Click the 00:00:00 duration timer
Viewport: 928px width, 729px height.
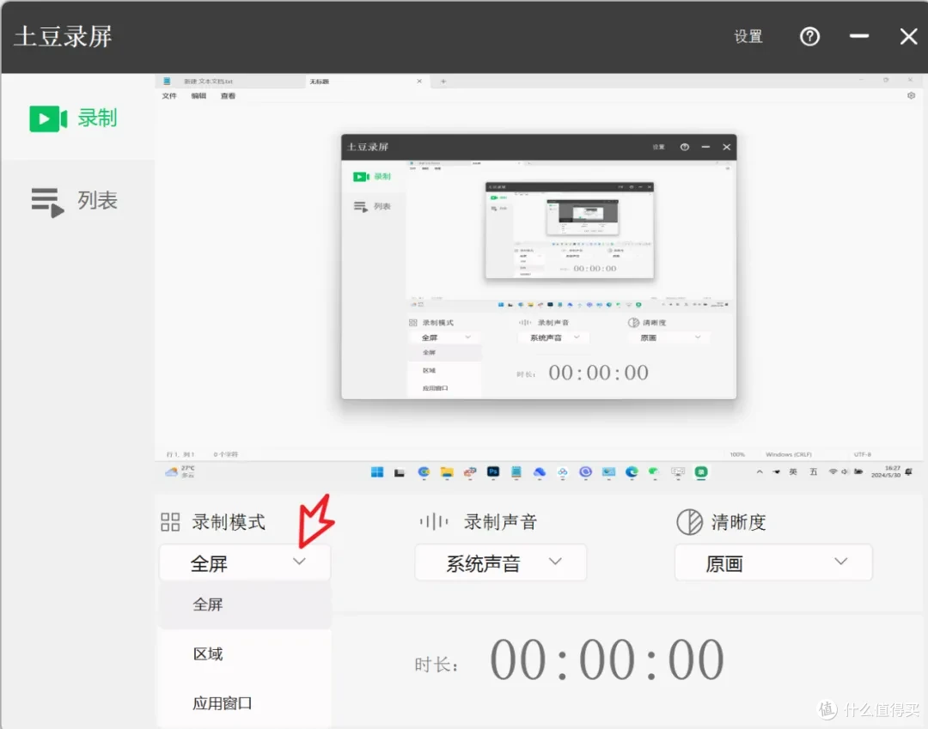(607, 659)
